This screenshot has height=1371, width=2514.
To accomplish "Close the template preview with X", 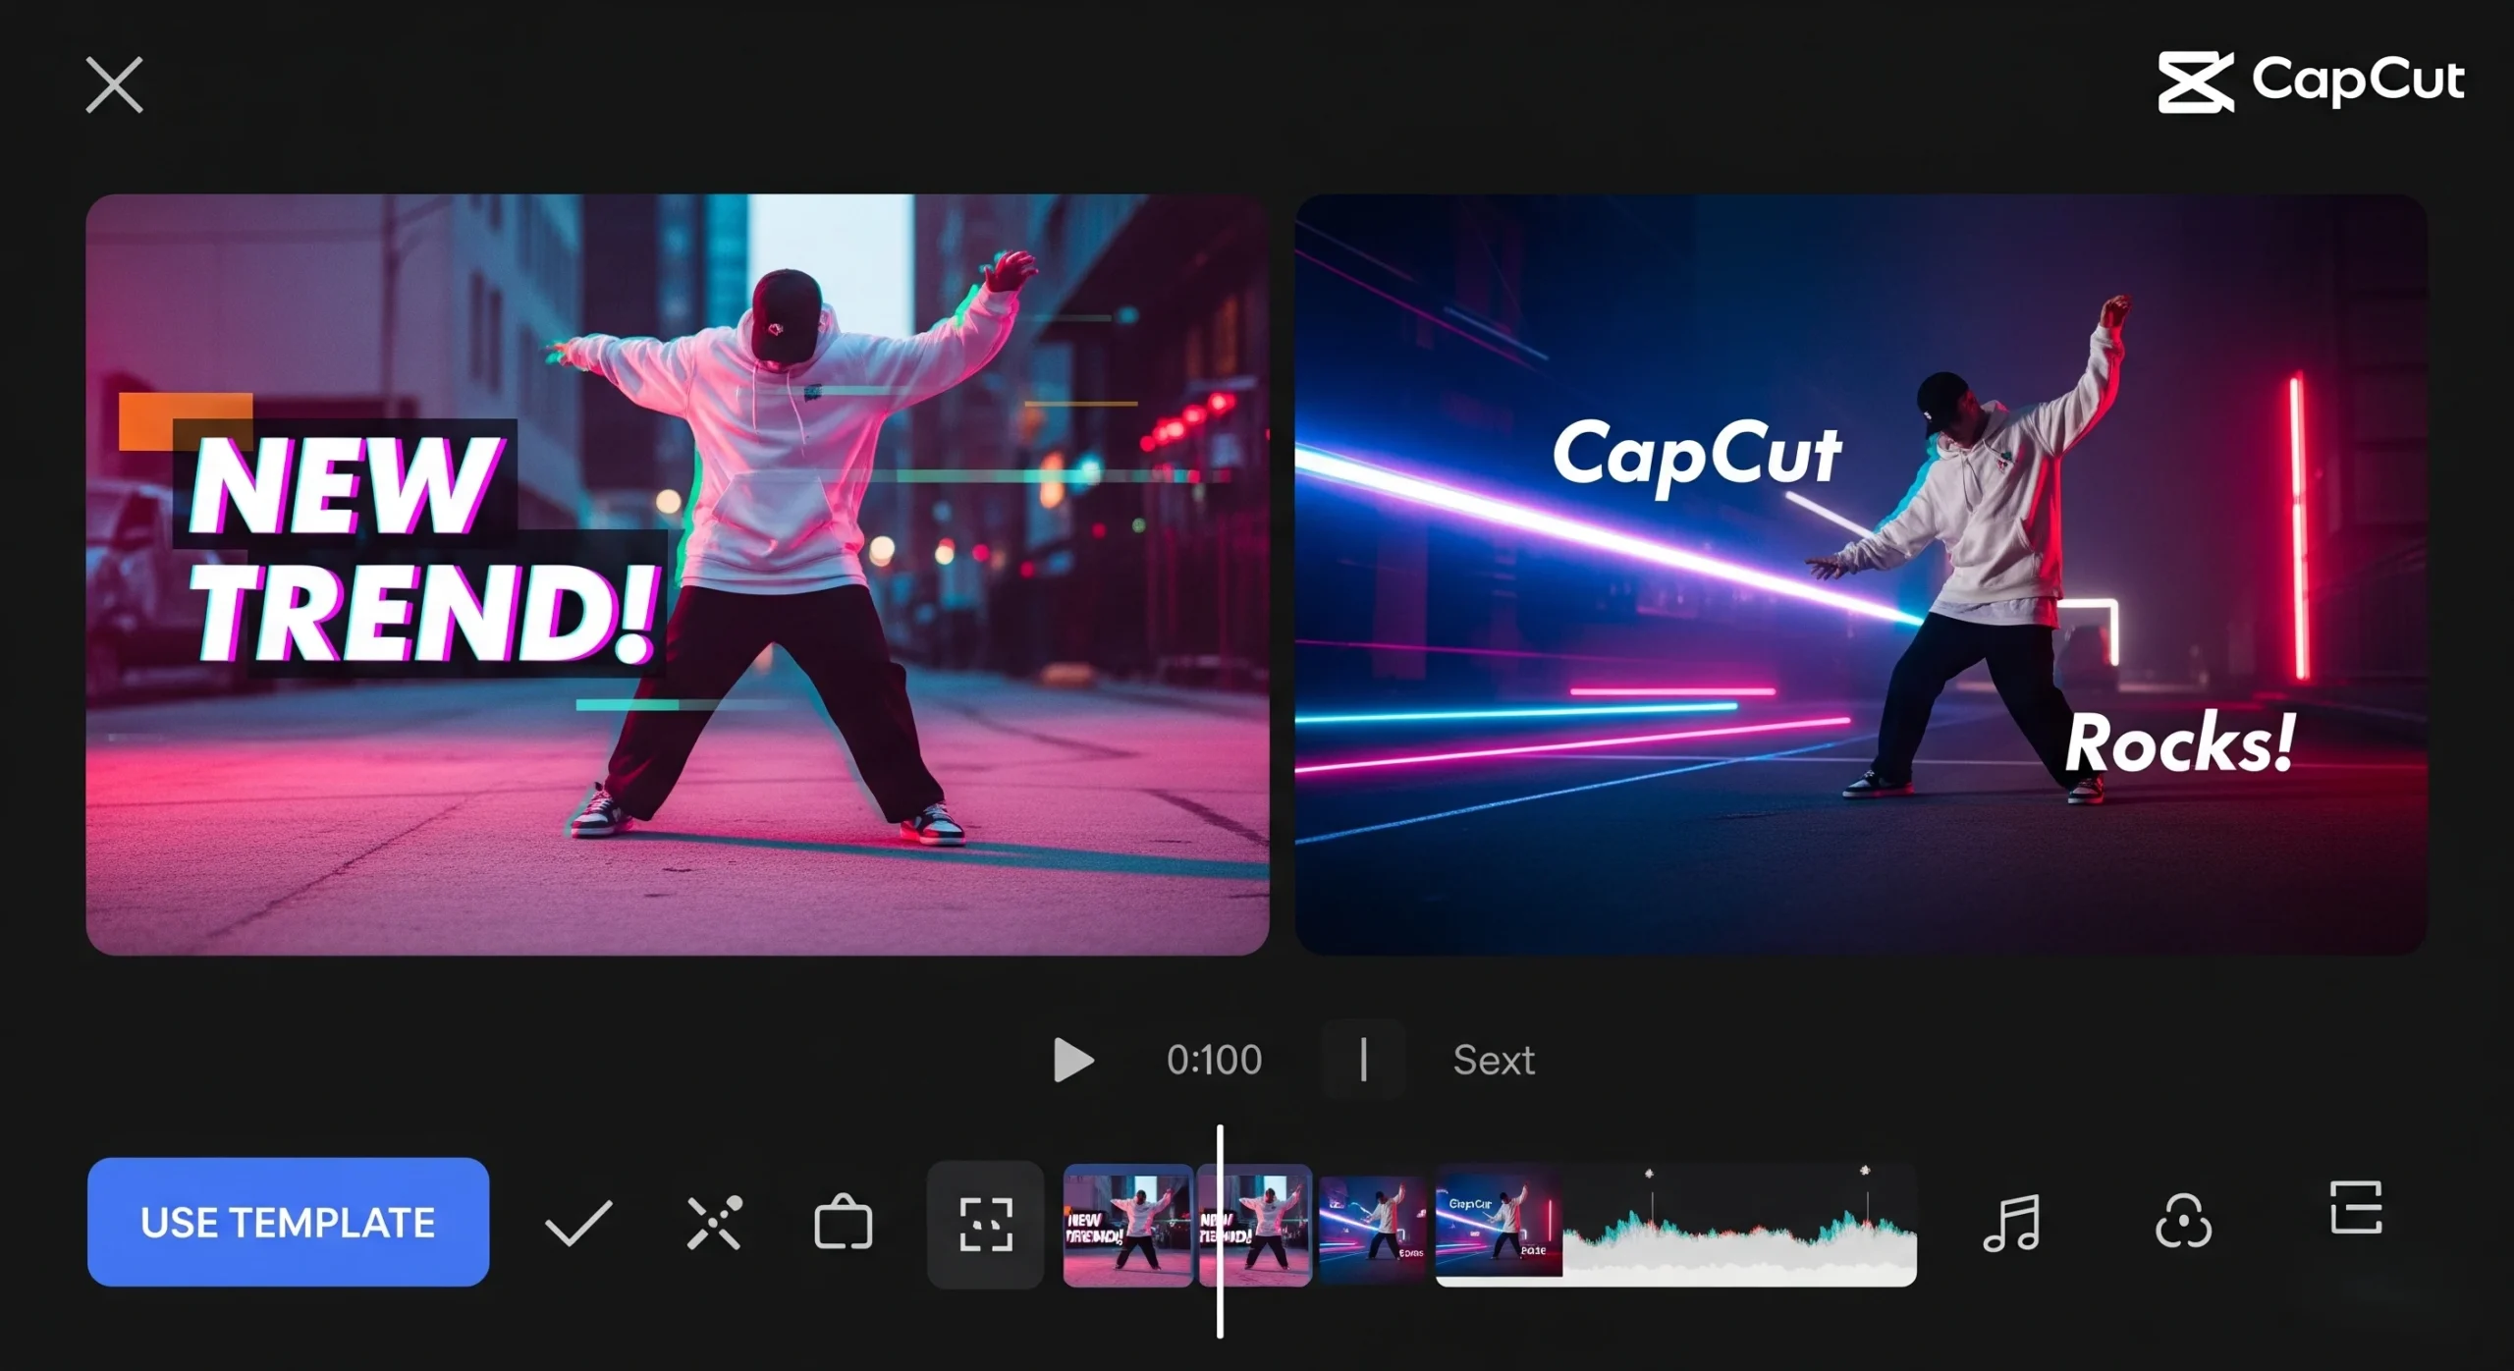I will (x=114, y=84).
